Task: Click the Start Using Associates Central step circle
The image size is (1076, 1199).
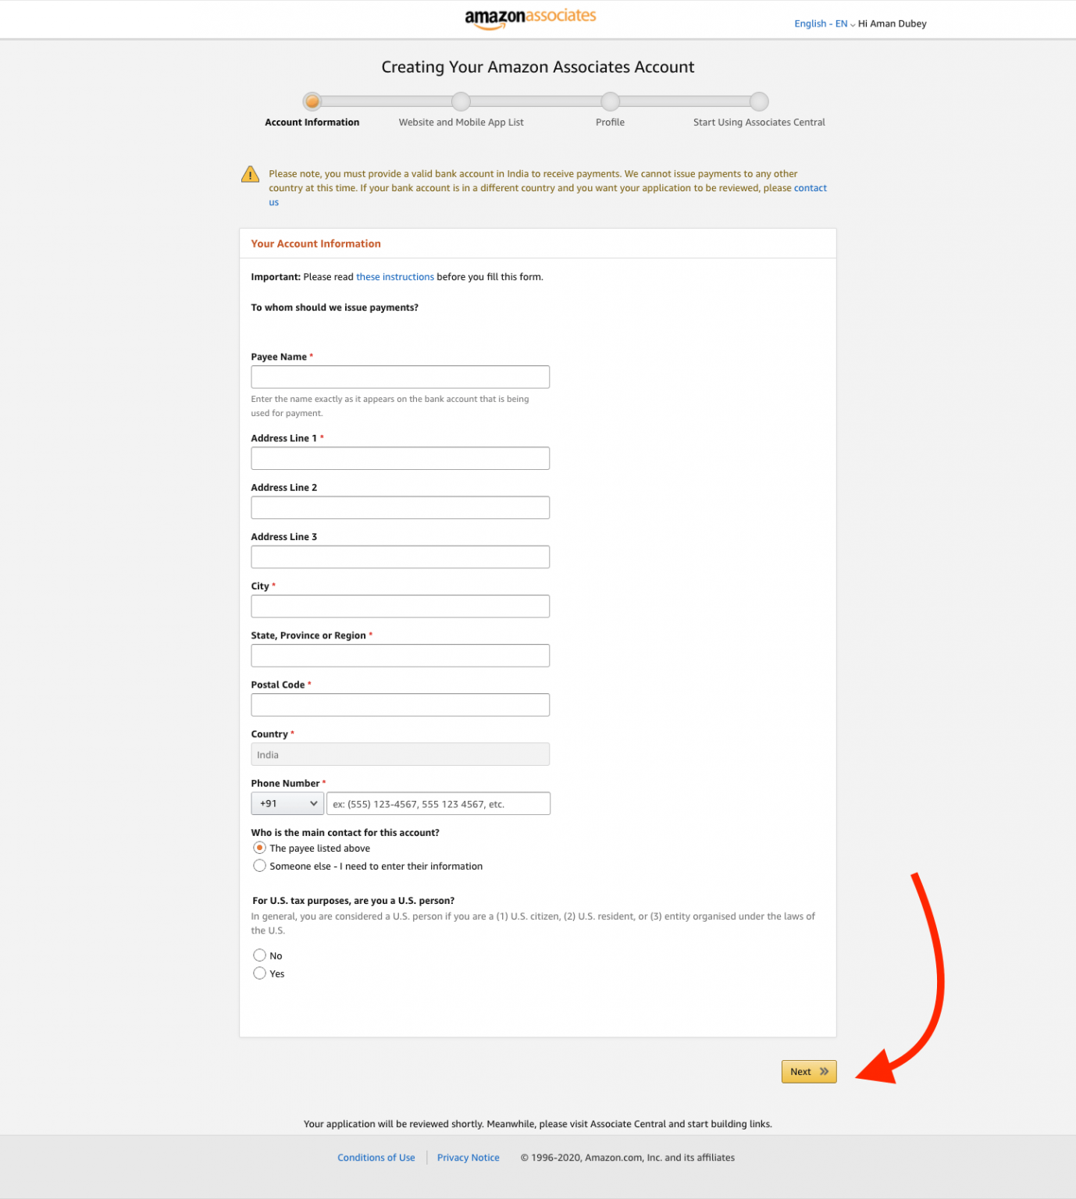Action: click(758, 101)
